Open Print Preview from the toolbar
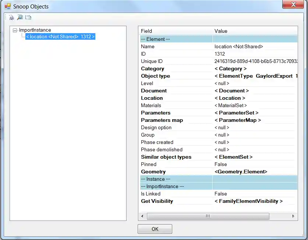 tap(20, 17)
